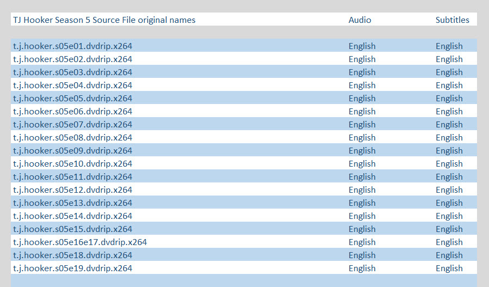Image resolution: width=489 pixels, height=287 pixels.
Task: Click the Subtitles value English for s05e02
Action: point(449,59)
